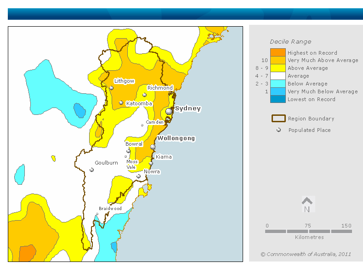The height and width of the screenshot is (273, 363).
Task: Click the Wollongong populated place marker
Action: click(x=153, y=147)
